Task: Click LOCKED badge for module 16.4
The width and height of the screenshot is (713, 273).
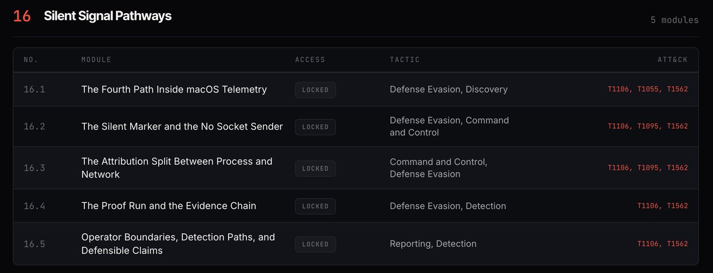Action: (316, 207)
